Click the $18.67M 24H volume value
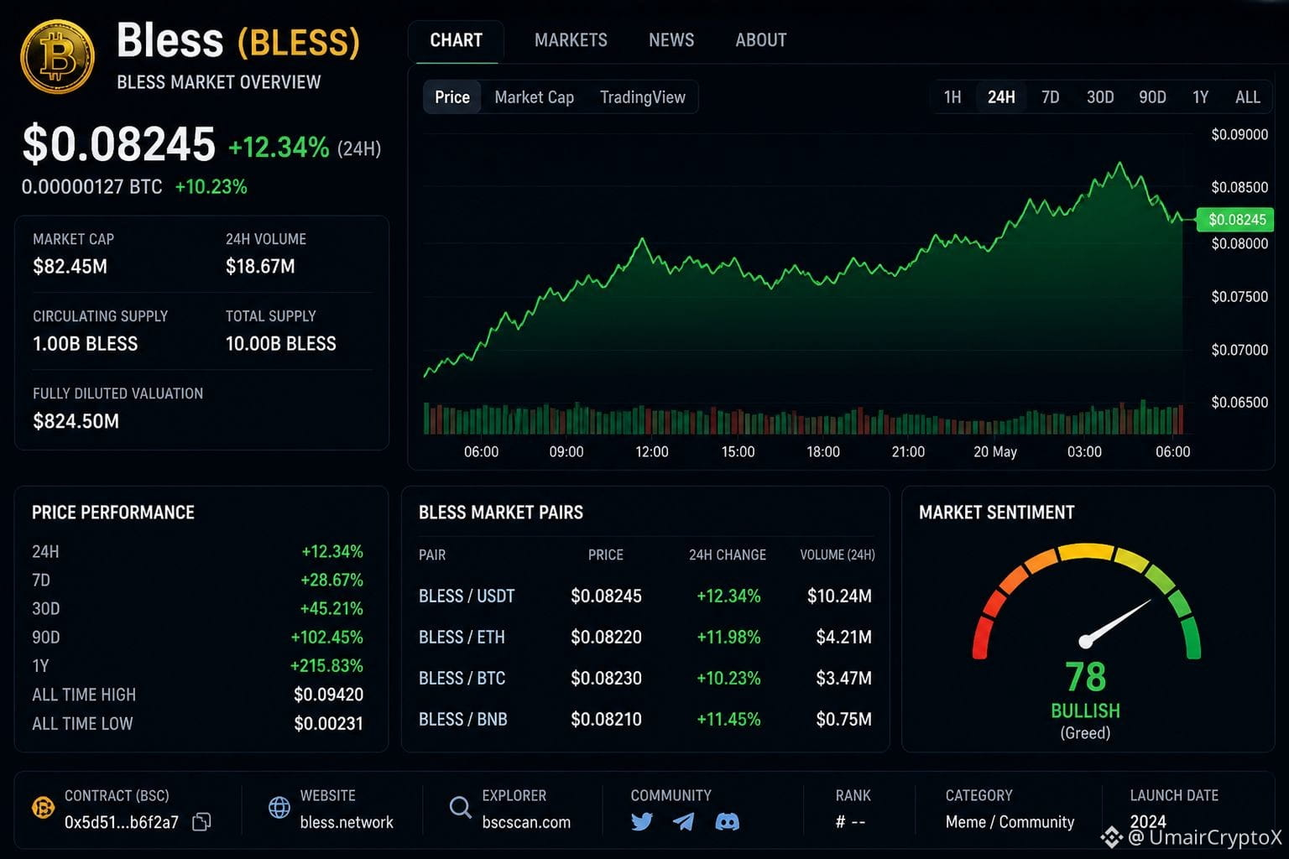This screenshot has height=859, width=1289. tap(260, 267)
